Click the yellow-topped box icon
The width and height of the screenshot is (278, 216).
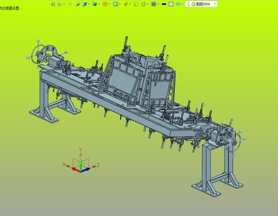[77, 4]
